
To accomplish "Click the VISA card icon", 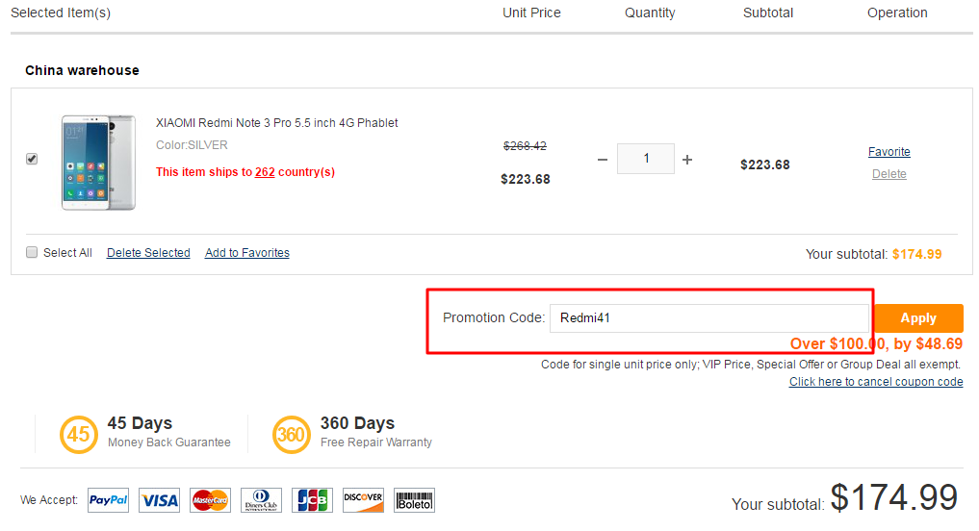I will [159, 500].
